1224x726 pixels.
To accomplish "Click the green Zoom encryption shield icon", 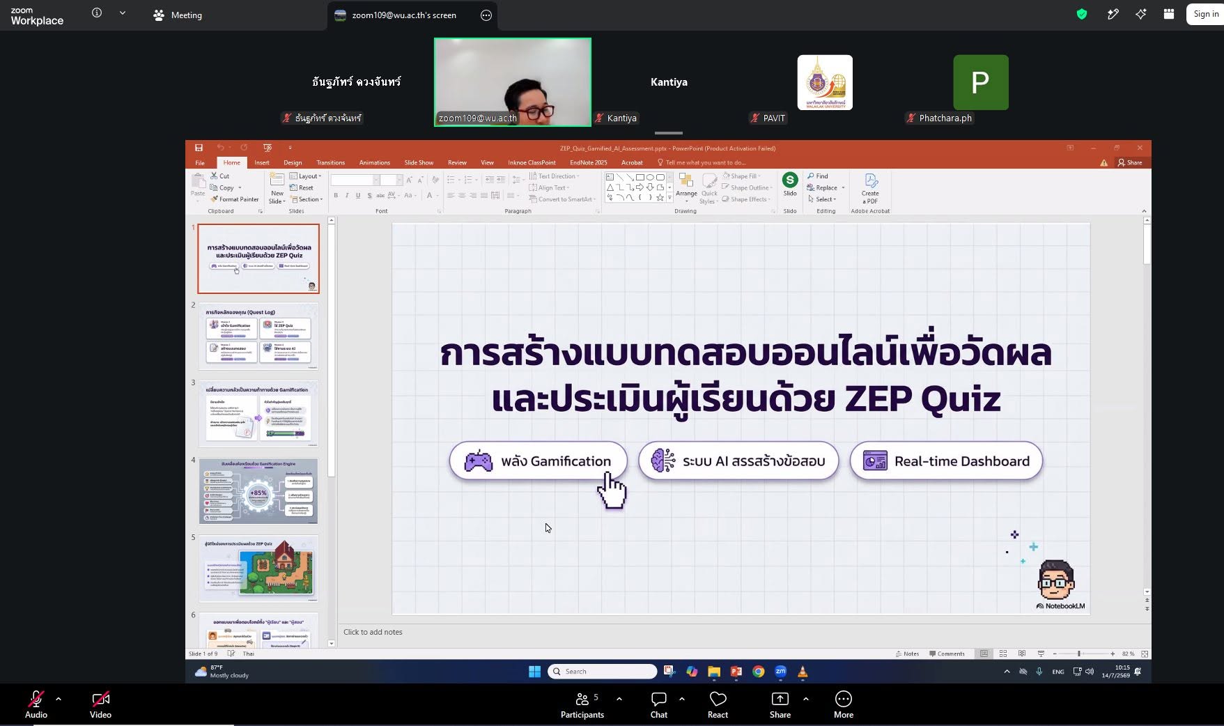I will click(1082, 14).
